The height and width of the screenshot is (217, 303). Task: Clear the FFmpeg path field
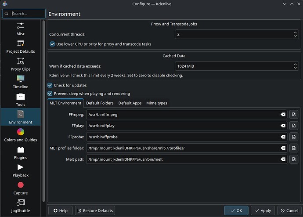[283, 115]
